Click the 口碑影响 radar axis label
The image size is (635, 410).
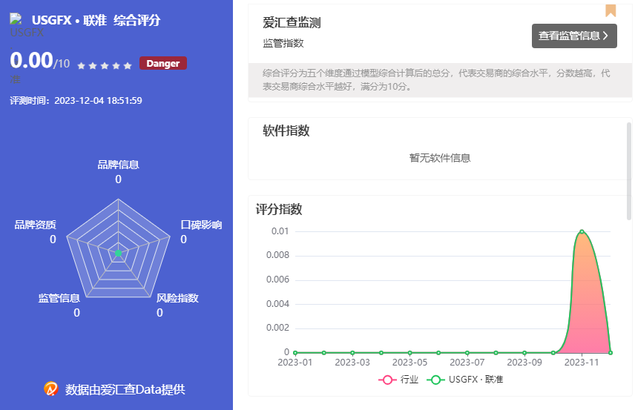coord(201,225)
